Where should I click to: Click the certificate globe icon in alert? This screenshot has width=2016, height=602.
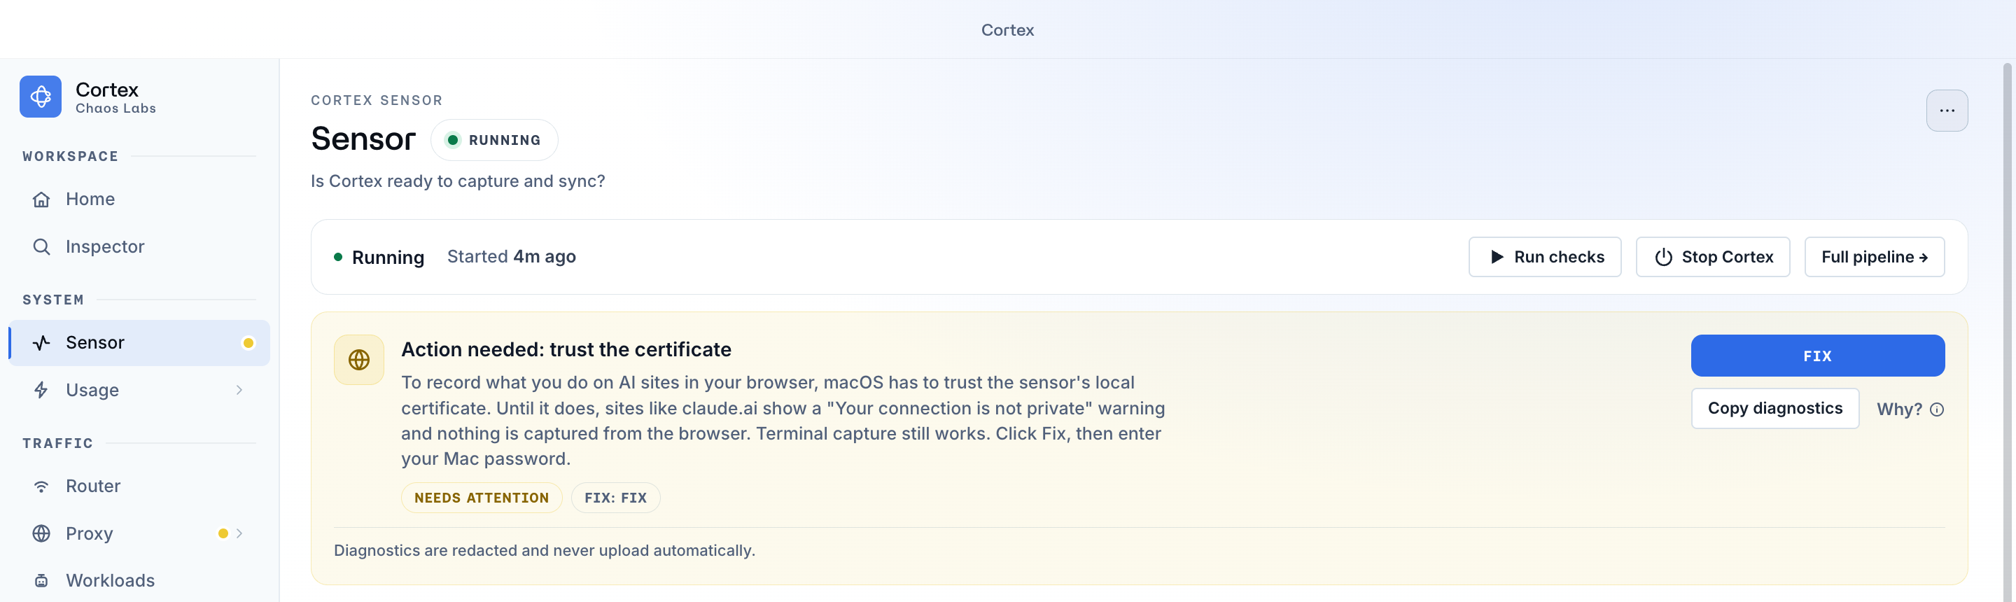pos(359,360)
